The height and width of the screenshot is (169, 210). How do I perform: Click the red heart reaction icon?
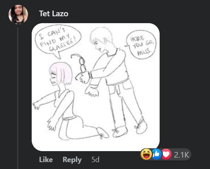point(167,154)
